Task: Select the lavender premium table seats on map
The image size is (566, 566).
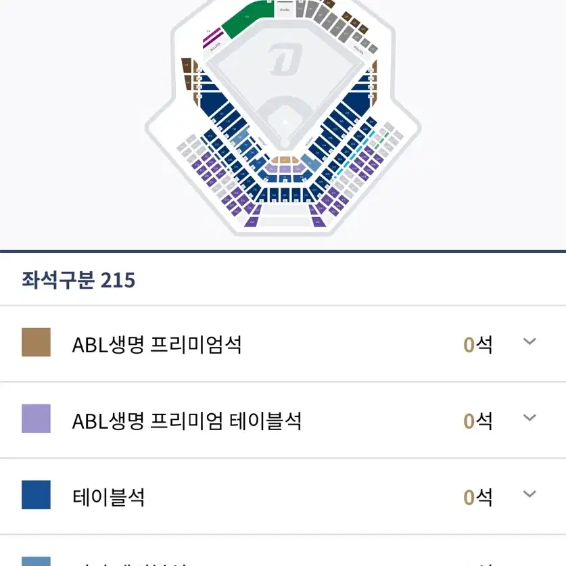Action: (284, 168)
